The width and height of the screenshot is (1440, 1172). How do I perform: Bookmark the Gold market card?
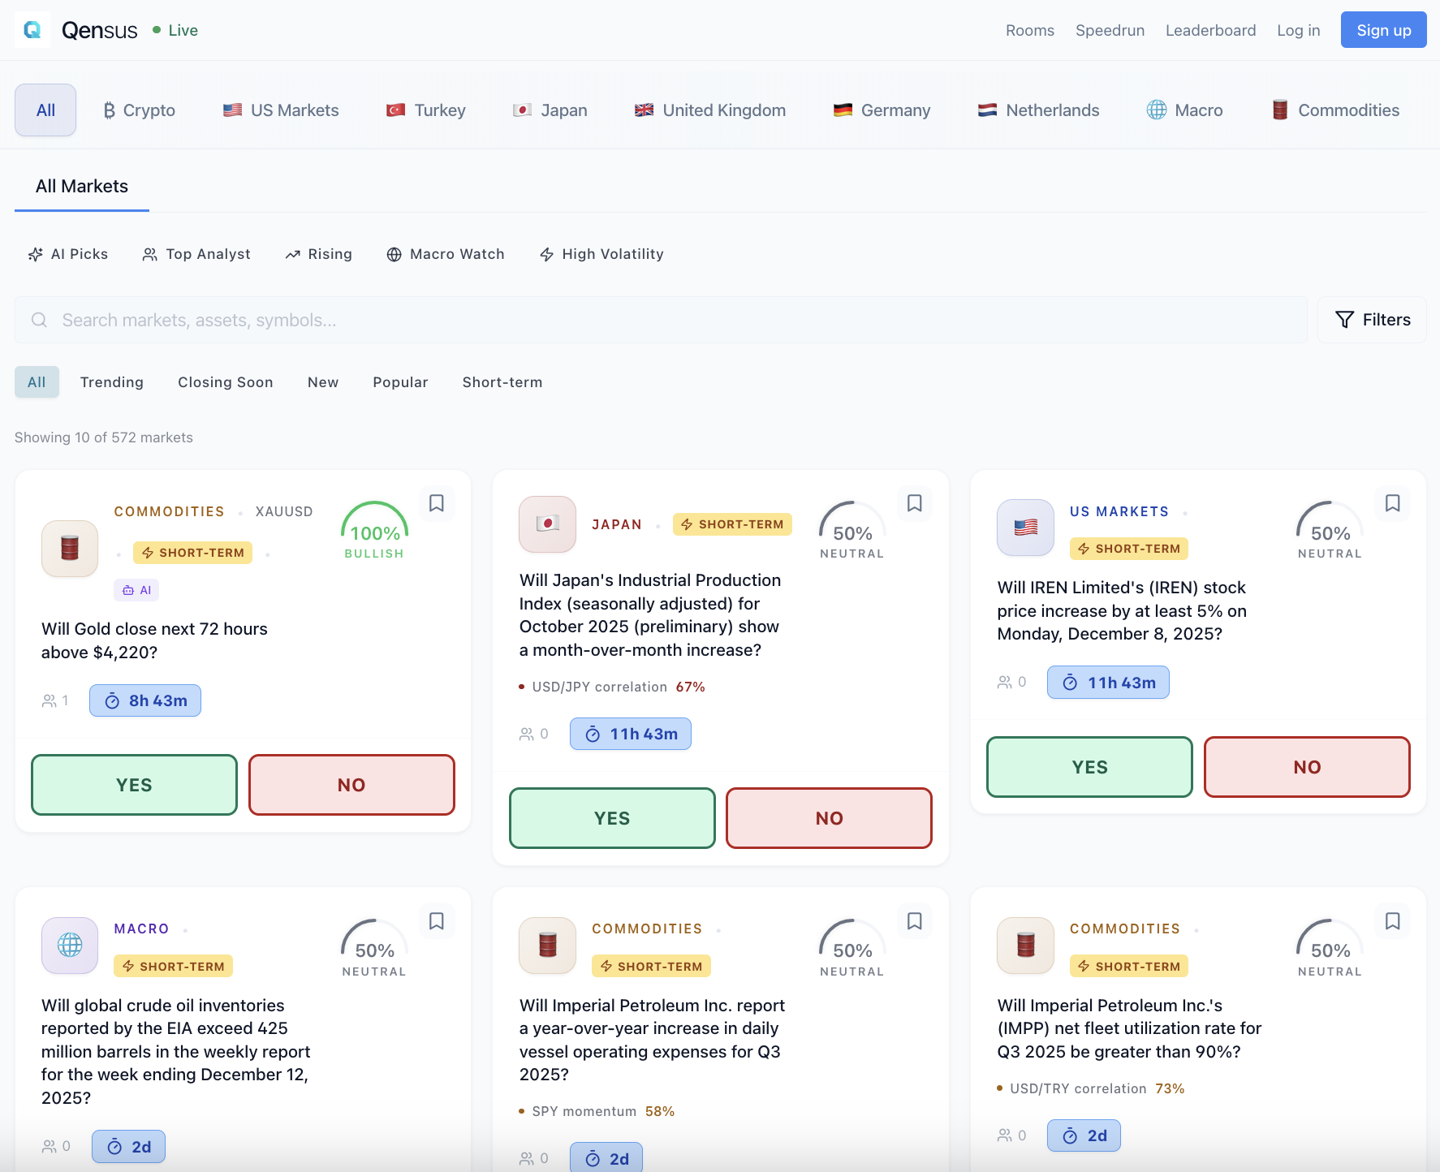coord(437,503)
